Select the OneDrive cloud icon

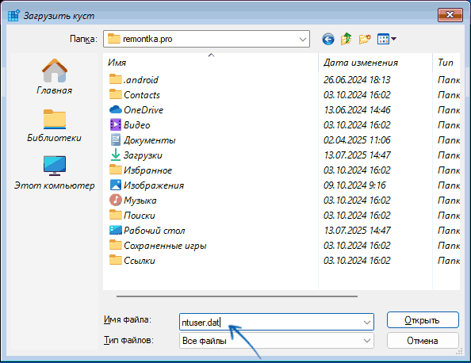116,109
